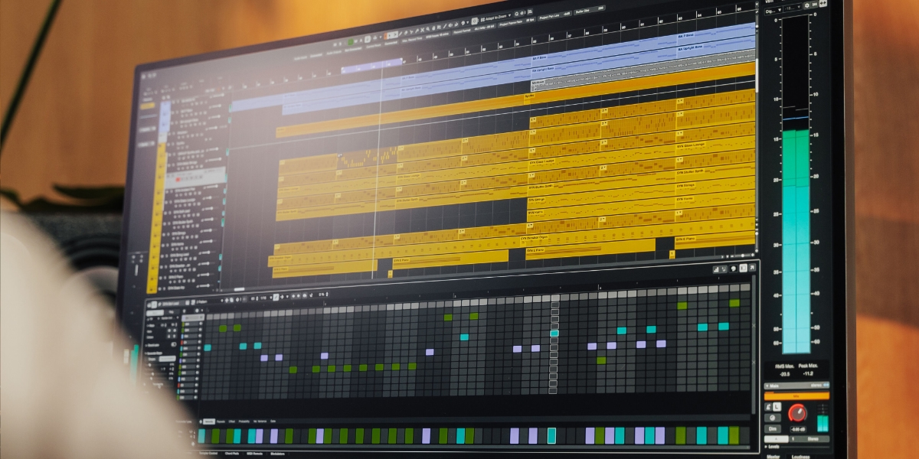Click the Project Pan Law field
Viewport: 919px width, 459px height.
click(x=554, y=15)
